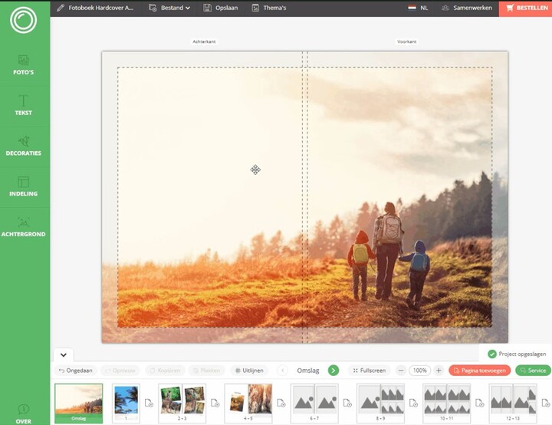Viewport: 552px width, 425px height.
Task: Change the NL language setting
Action: (418, 8)
